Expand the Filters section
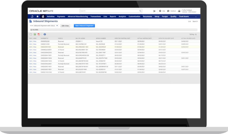This screenshot has width=228, height=134. (34, 30)
